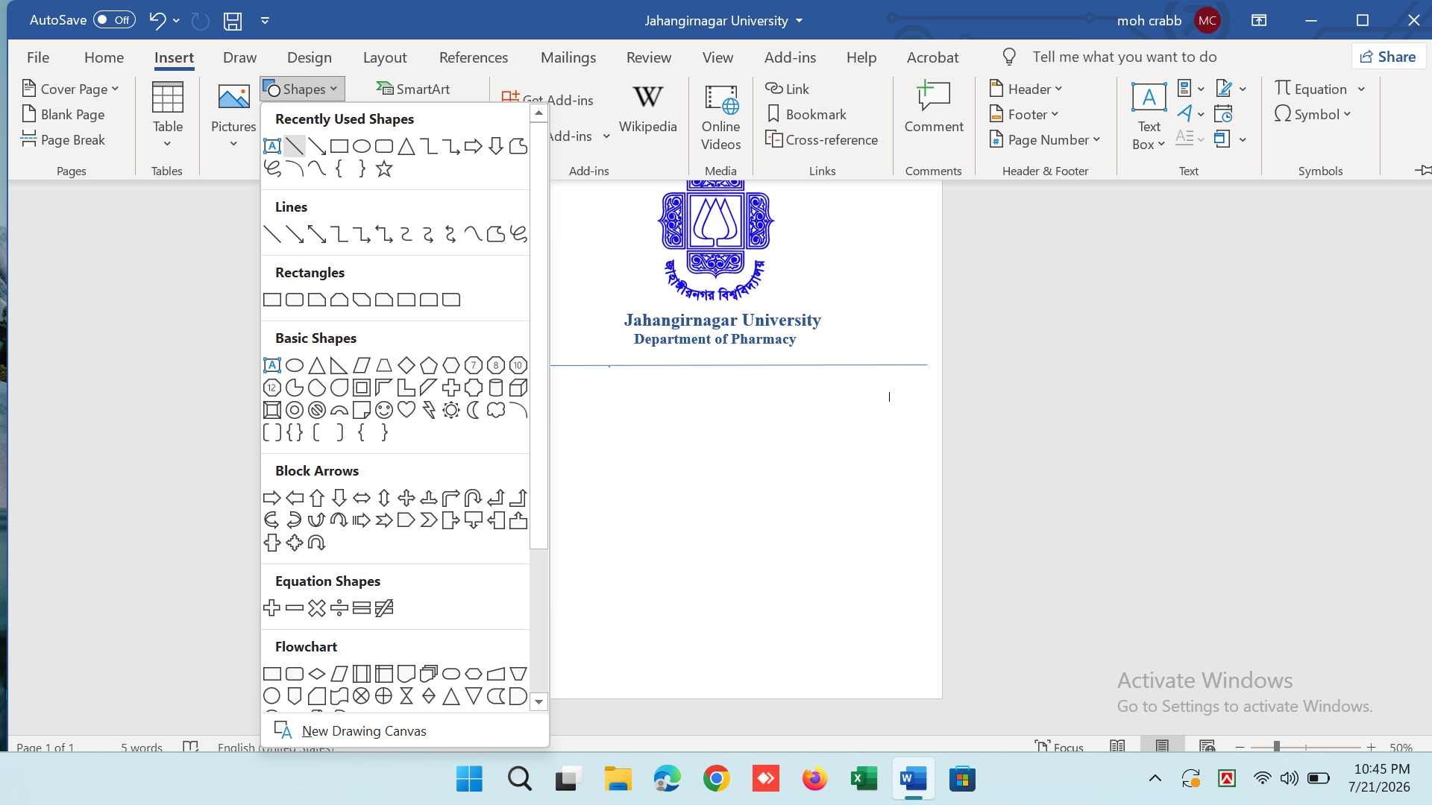Toggle the AutoSave switch
This screenshot has width=1432, height=805.
(x=114, y=20)
